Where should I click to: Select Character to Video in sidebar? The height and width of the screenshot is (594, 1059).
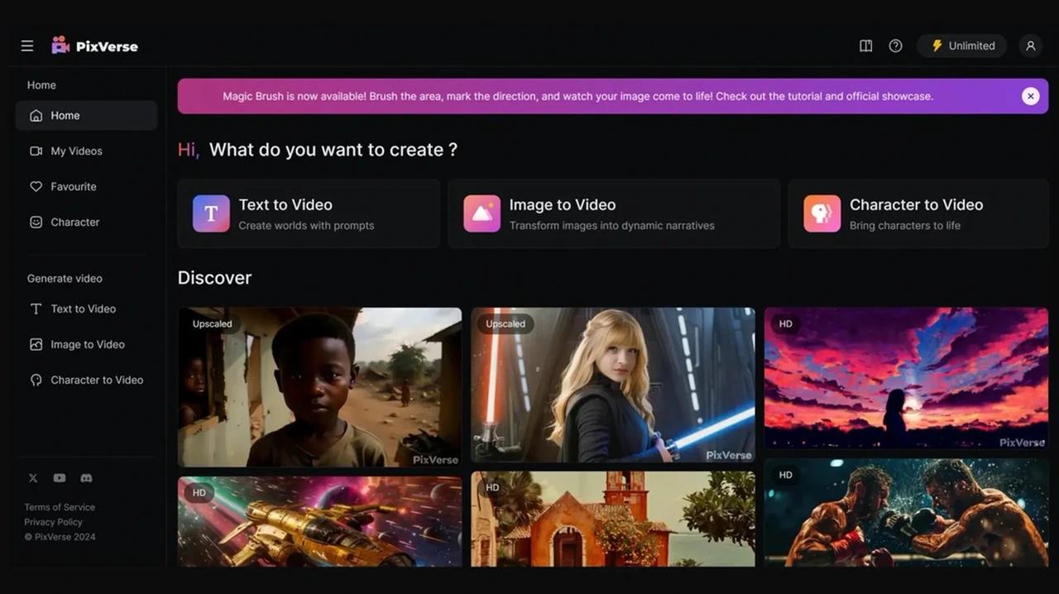(86, 381)
